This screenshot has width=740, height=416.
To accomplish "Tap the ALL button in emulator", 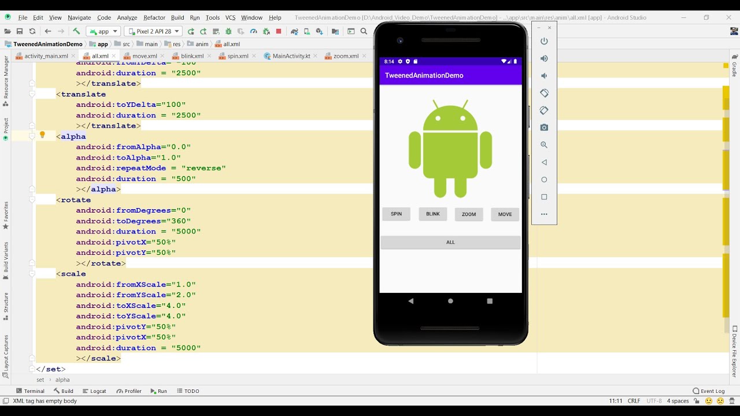I will tap(450, 242).
